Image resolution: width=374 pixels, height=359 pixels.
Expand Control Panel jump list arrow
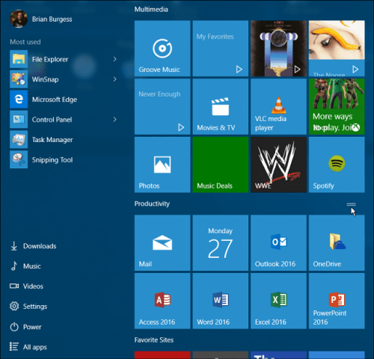[x=115, y=120]
